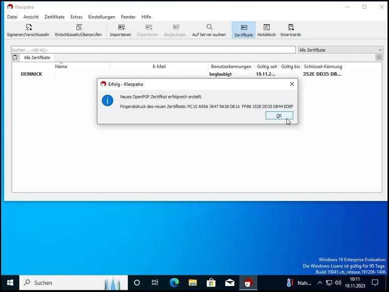Close the Erfolg dialog with X
Image resolution: width=389 pixels, height=292 pixels.
[292, 84]
